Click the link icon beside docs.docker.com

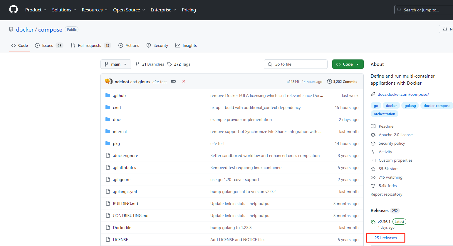pos(373,94)
